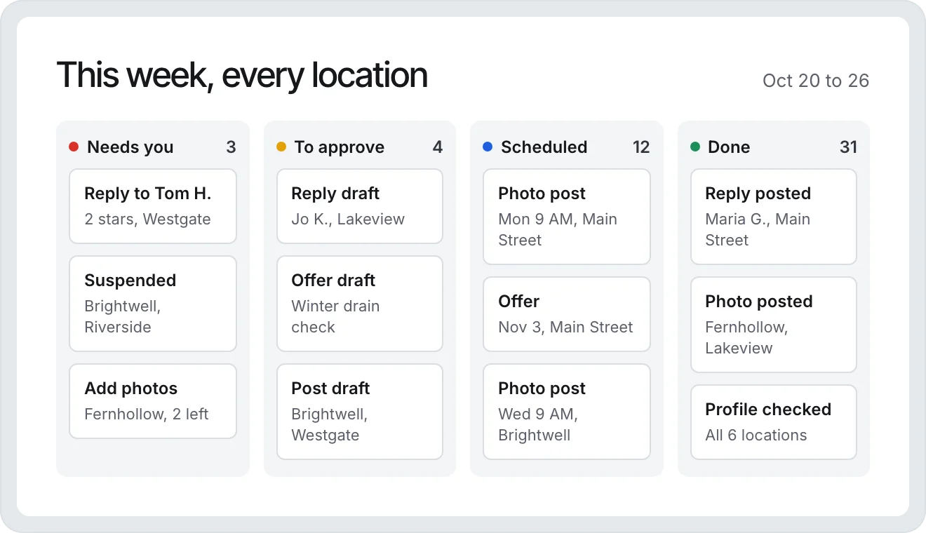Screen dimensions: 926x533
Task: Click the Needs you count 3
Action: tap(231, 147)
